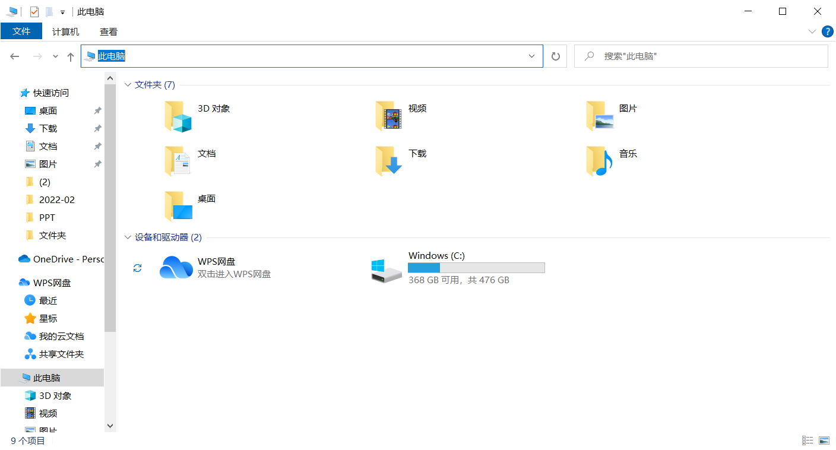Switch to details view icon in status bar
The width and height of the screenshot is (836, 450).
(x=807, y=441)
